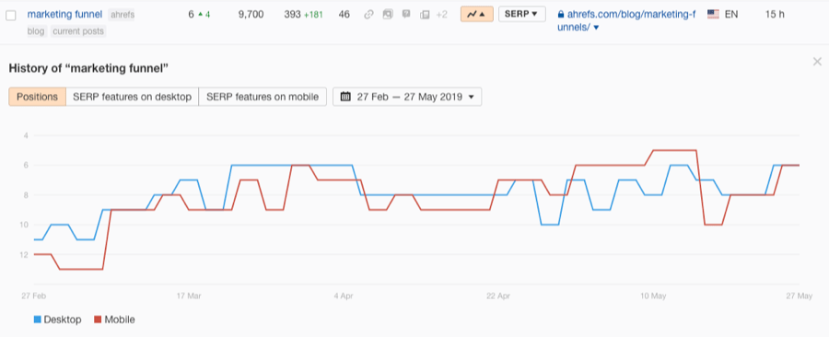Click the keyword difficulty value 46

[344, 15]
